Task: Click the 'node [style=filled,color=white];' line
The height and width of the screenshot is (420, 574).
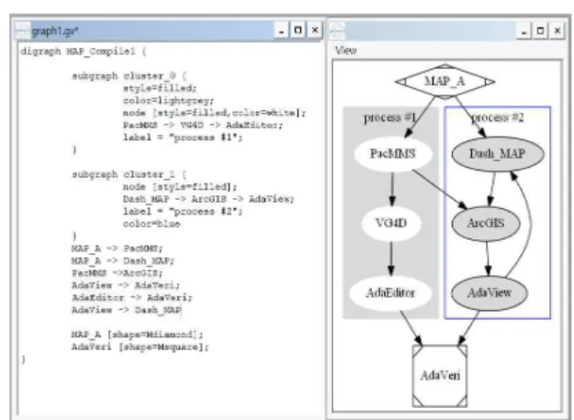Action: (x=214, y=113)
